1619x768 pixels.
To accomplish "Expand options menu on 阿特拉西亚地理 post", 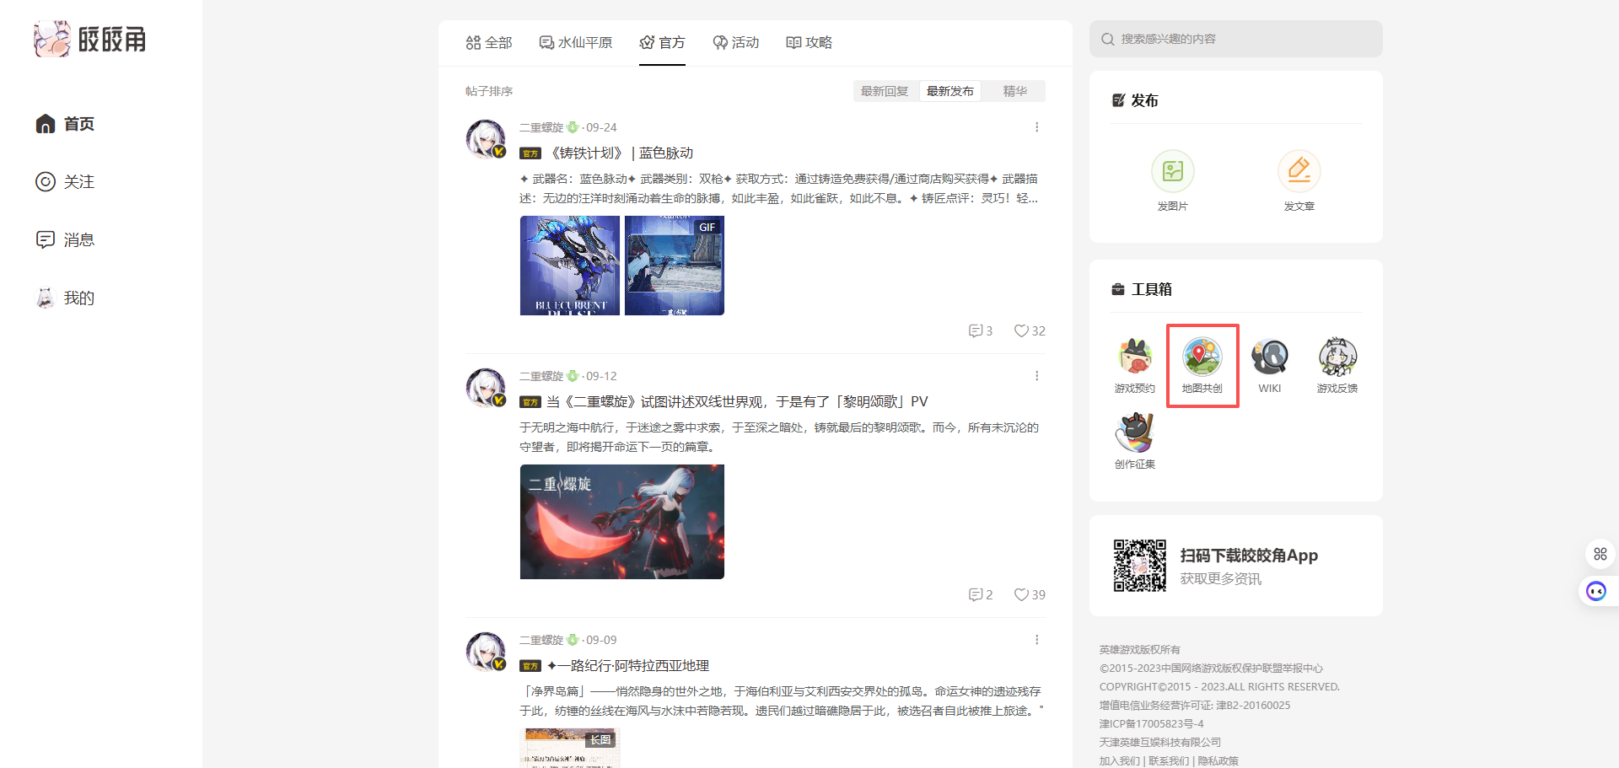I will click(x=1036, y=640).
